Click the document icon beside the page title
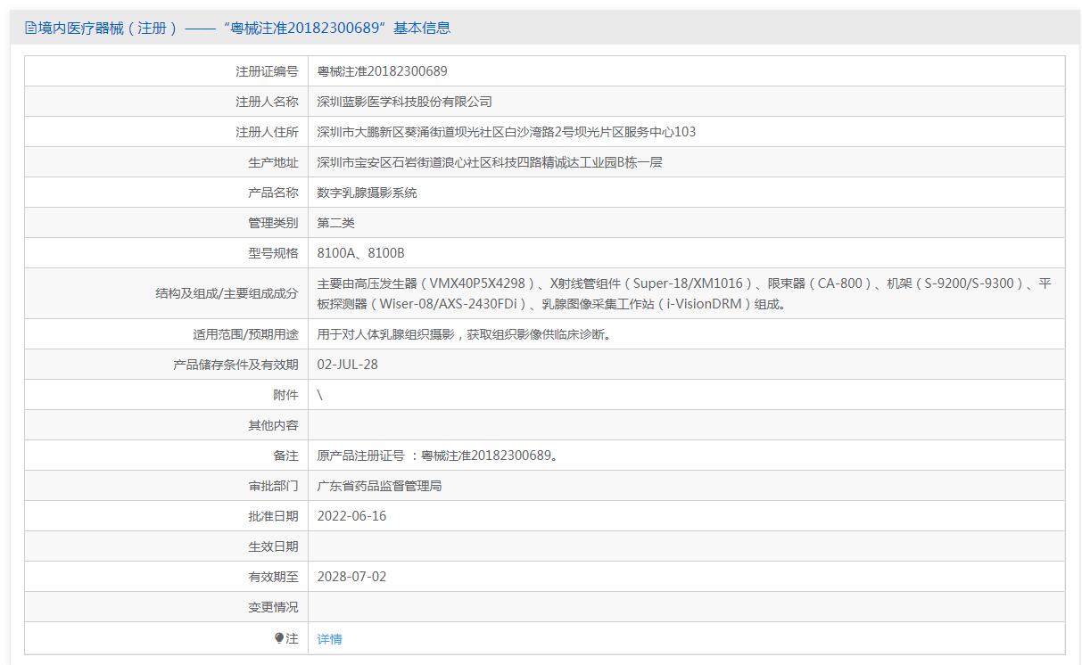 point(30,28)
